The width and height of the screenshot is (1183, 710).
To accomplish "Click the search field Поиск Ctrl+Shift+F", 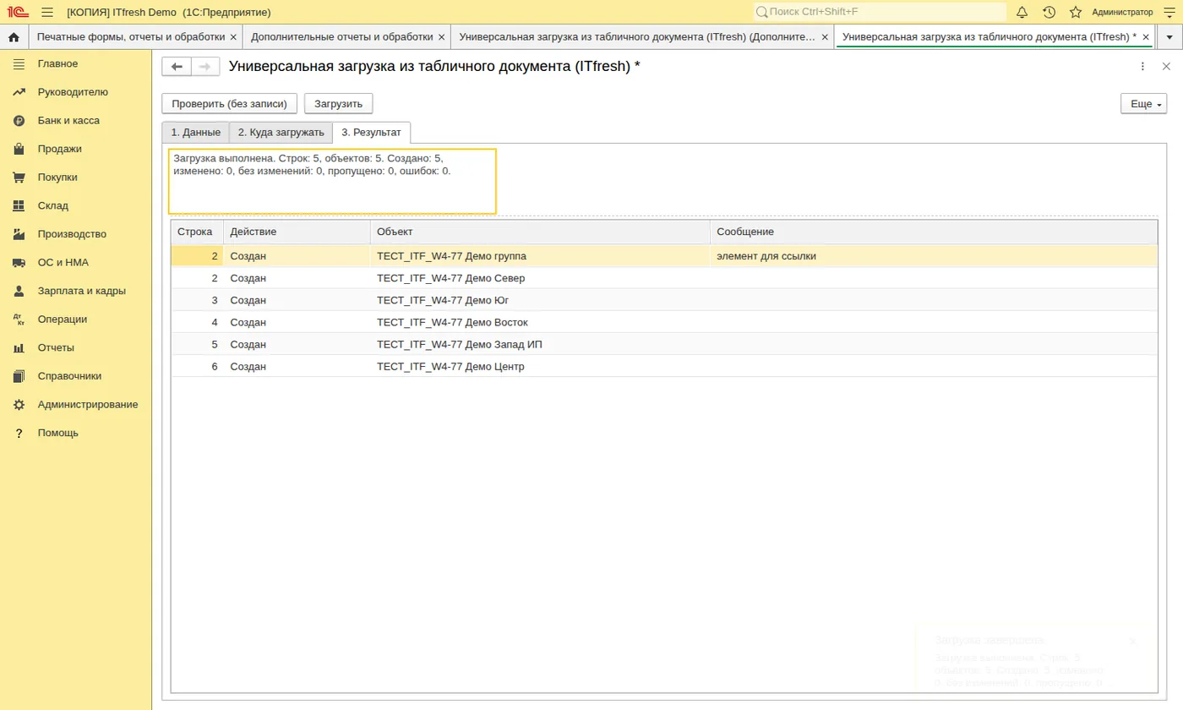I will point(880,12).
